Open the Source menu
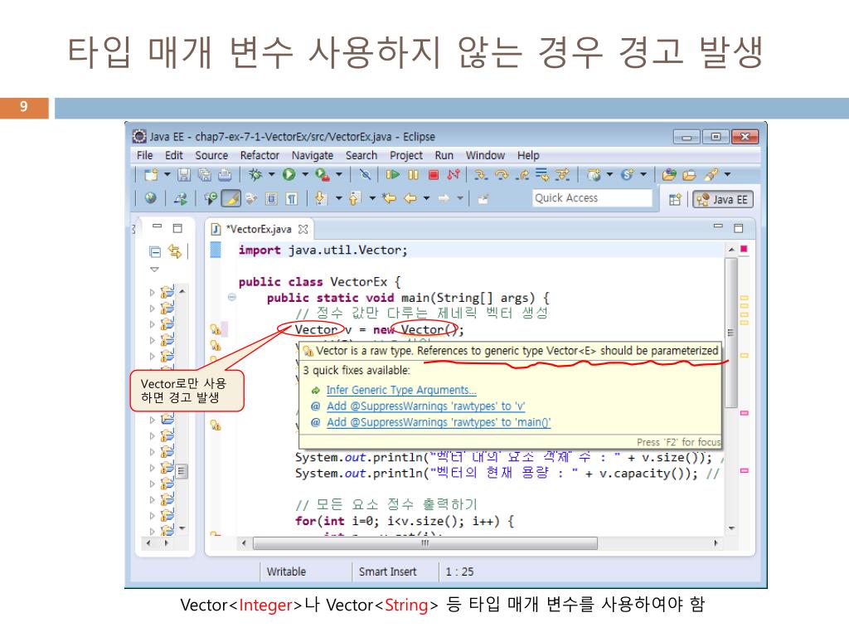Image resolution: width=849 pixels, height=637 pixels. [211, 155]
